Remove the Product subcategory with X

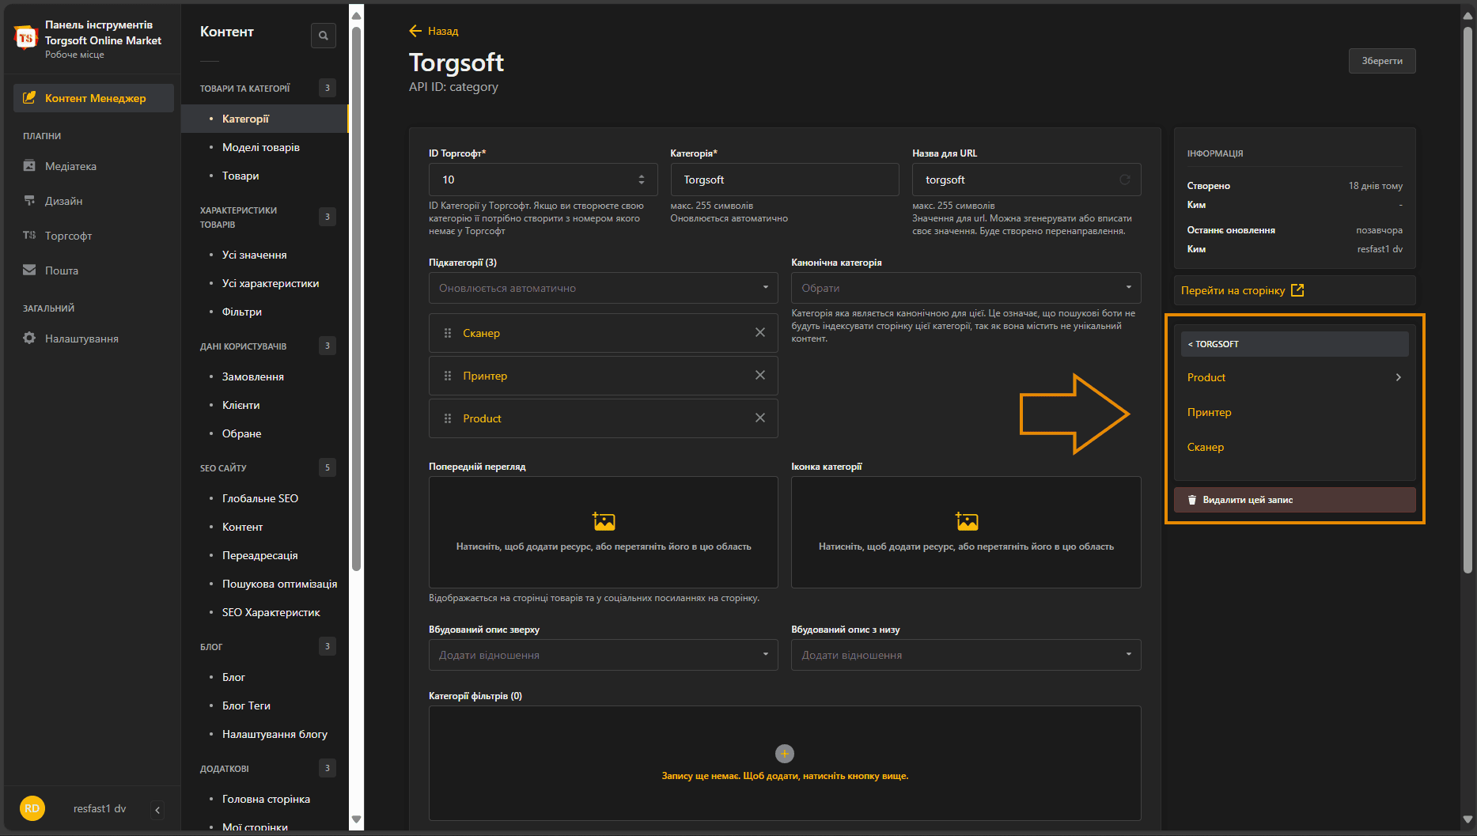pos(760,418)
